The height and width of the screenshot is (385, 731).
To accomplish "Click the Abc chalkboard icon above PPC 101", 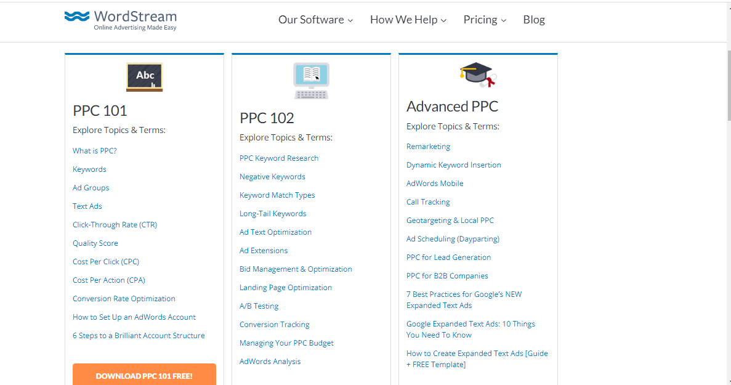I will coord(145,77).
